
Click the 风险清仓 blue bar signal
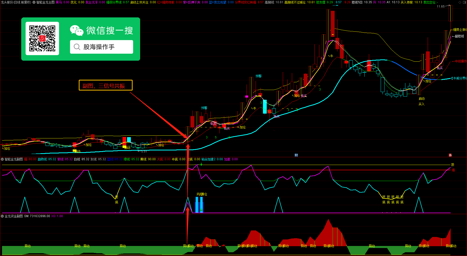pos(199,205)
